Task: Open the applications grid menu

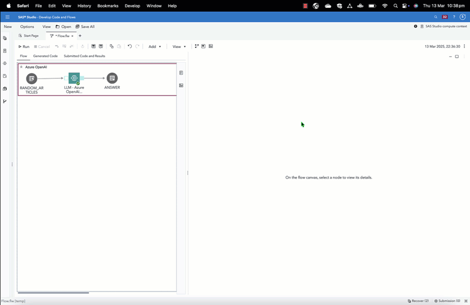Action: (x=7, y=17)
